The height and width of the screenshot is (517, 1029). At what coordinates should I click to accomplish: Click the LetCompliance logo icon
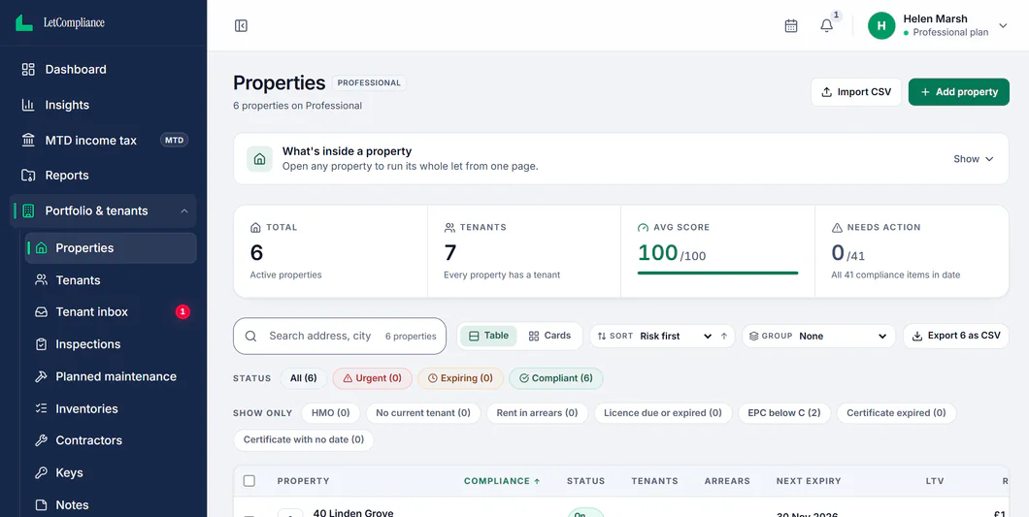click(x=24, y=23)
